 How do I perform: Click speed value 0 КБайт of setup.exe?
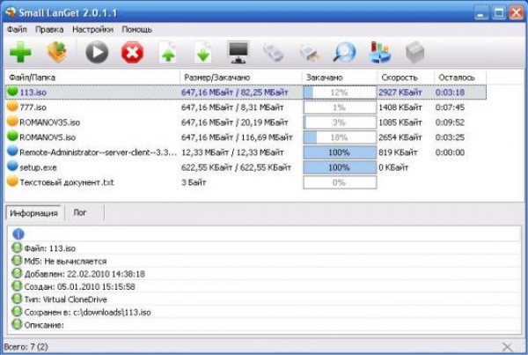[393, 167]
